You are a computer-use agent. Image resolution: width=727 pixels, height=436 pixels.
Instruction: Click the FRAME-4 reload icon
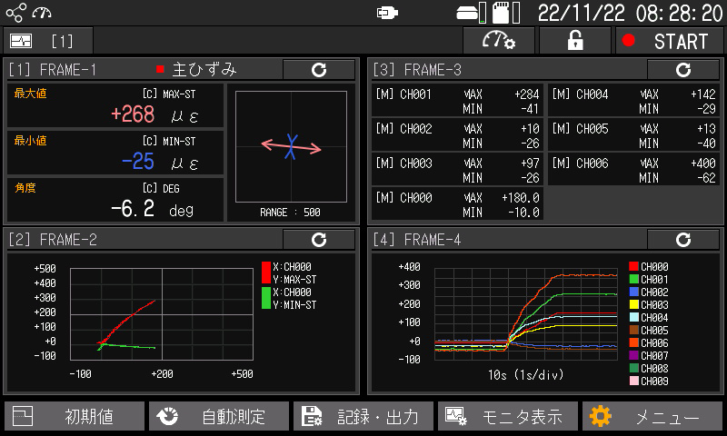pyautogui.click(x=682, y=240)
